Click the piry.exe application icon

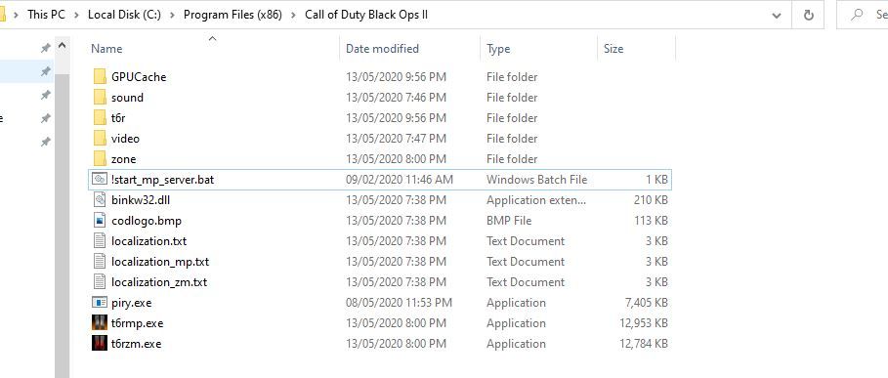click(x=100, y=303)
